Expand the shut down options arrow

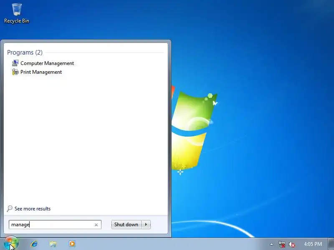click(146, 225)
